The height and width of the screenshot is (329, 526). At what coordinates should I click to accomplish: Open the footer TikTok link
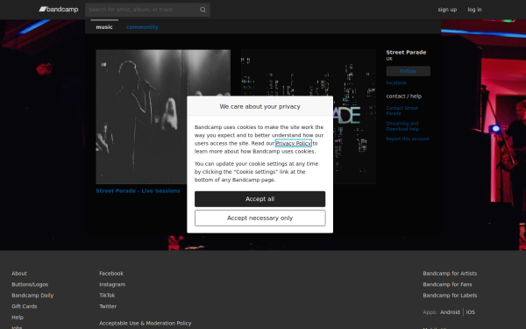click(x=107, y=296)
